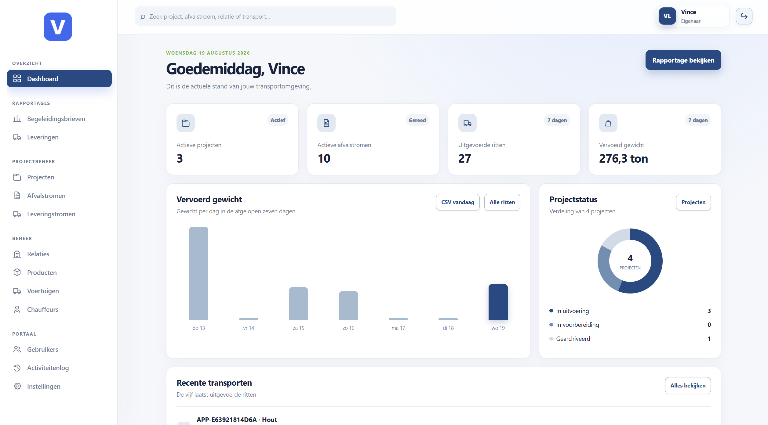
Task: Click the za 15 bar in chart
Action: point(298,303)
